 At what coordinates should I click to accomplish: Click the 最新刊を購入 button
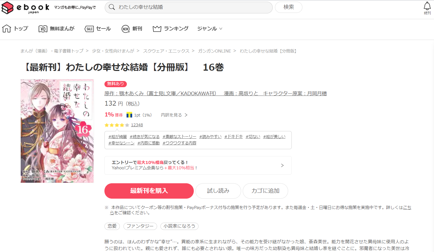pyautogui.click(x=149, y=191)
